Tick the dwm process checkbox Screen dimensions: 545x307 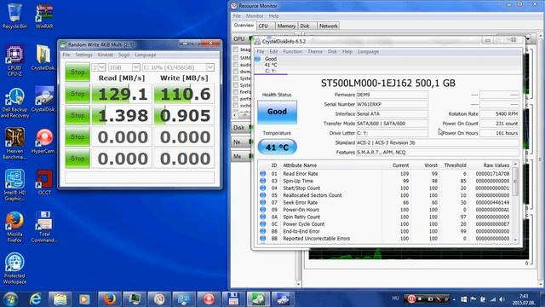(x=236, y=72)
